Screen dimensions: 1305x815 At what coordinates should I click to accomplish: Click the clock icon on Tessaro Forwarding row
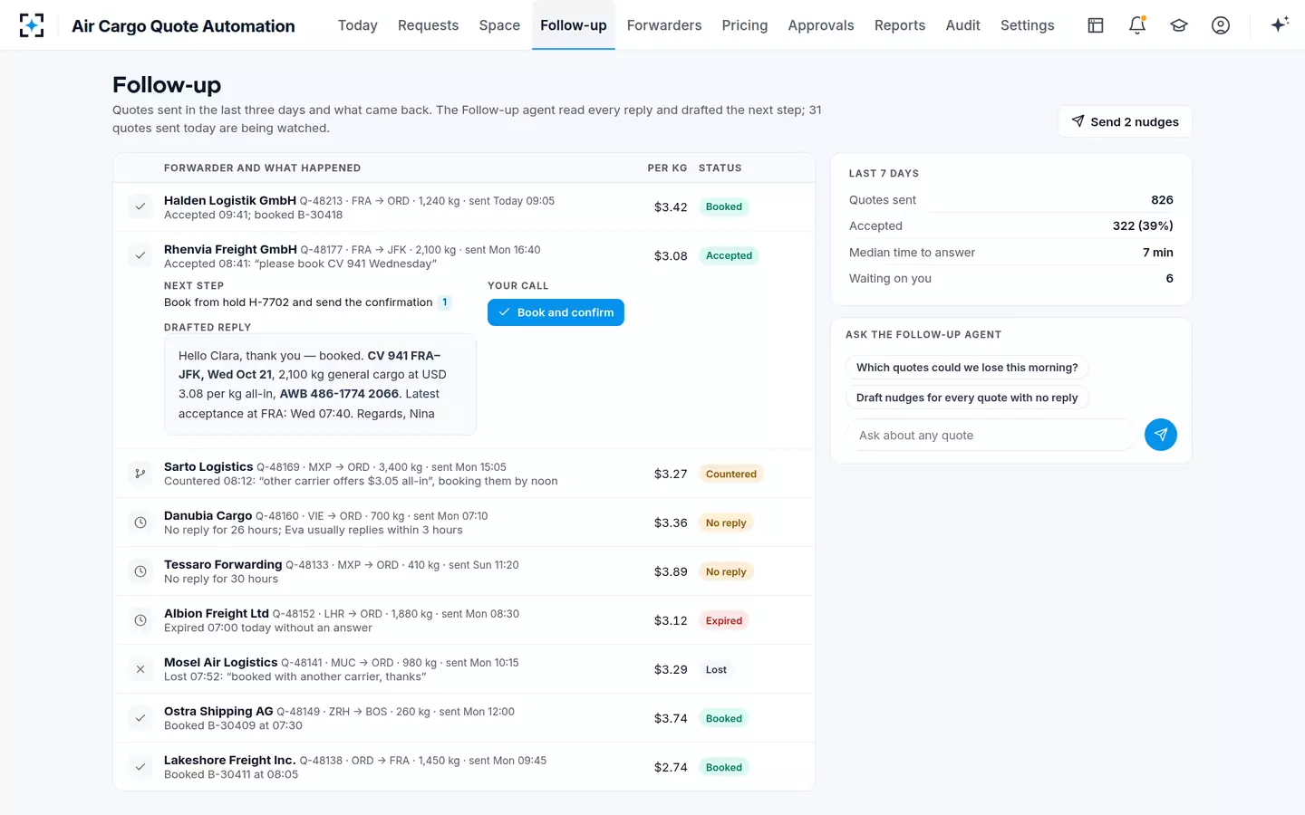pyautogui.click(x=140, y=571)
